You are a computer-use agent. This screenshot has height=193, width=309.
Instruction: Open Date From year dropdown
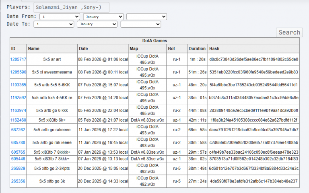[146, 17]
